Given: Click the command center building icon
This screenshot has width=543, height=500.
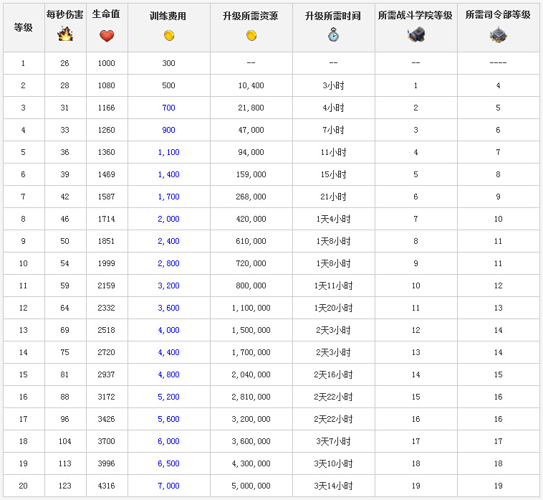Looking at the screenshot, I should point(498,34).
